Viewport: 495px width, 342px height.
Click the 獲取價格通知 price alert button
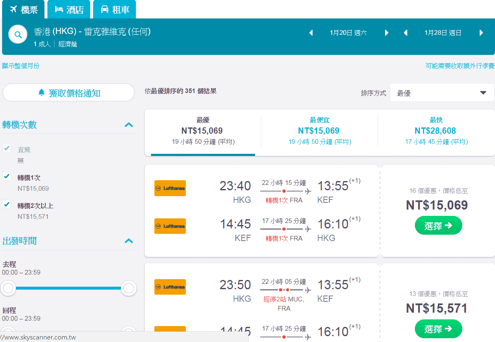[68, 93]
